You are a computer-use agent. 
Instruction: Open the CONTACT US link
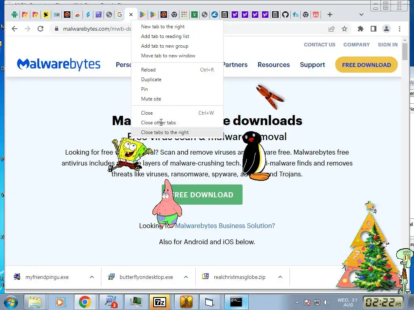click(x=319, y=45)
